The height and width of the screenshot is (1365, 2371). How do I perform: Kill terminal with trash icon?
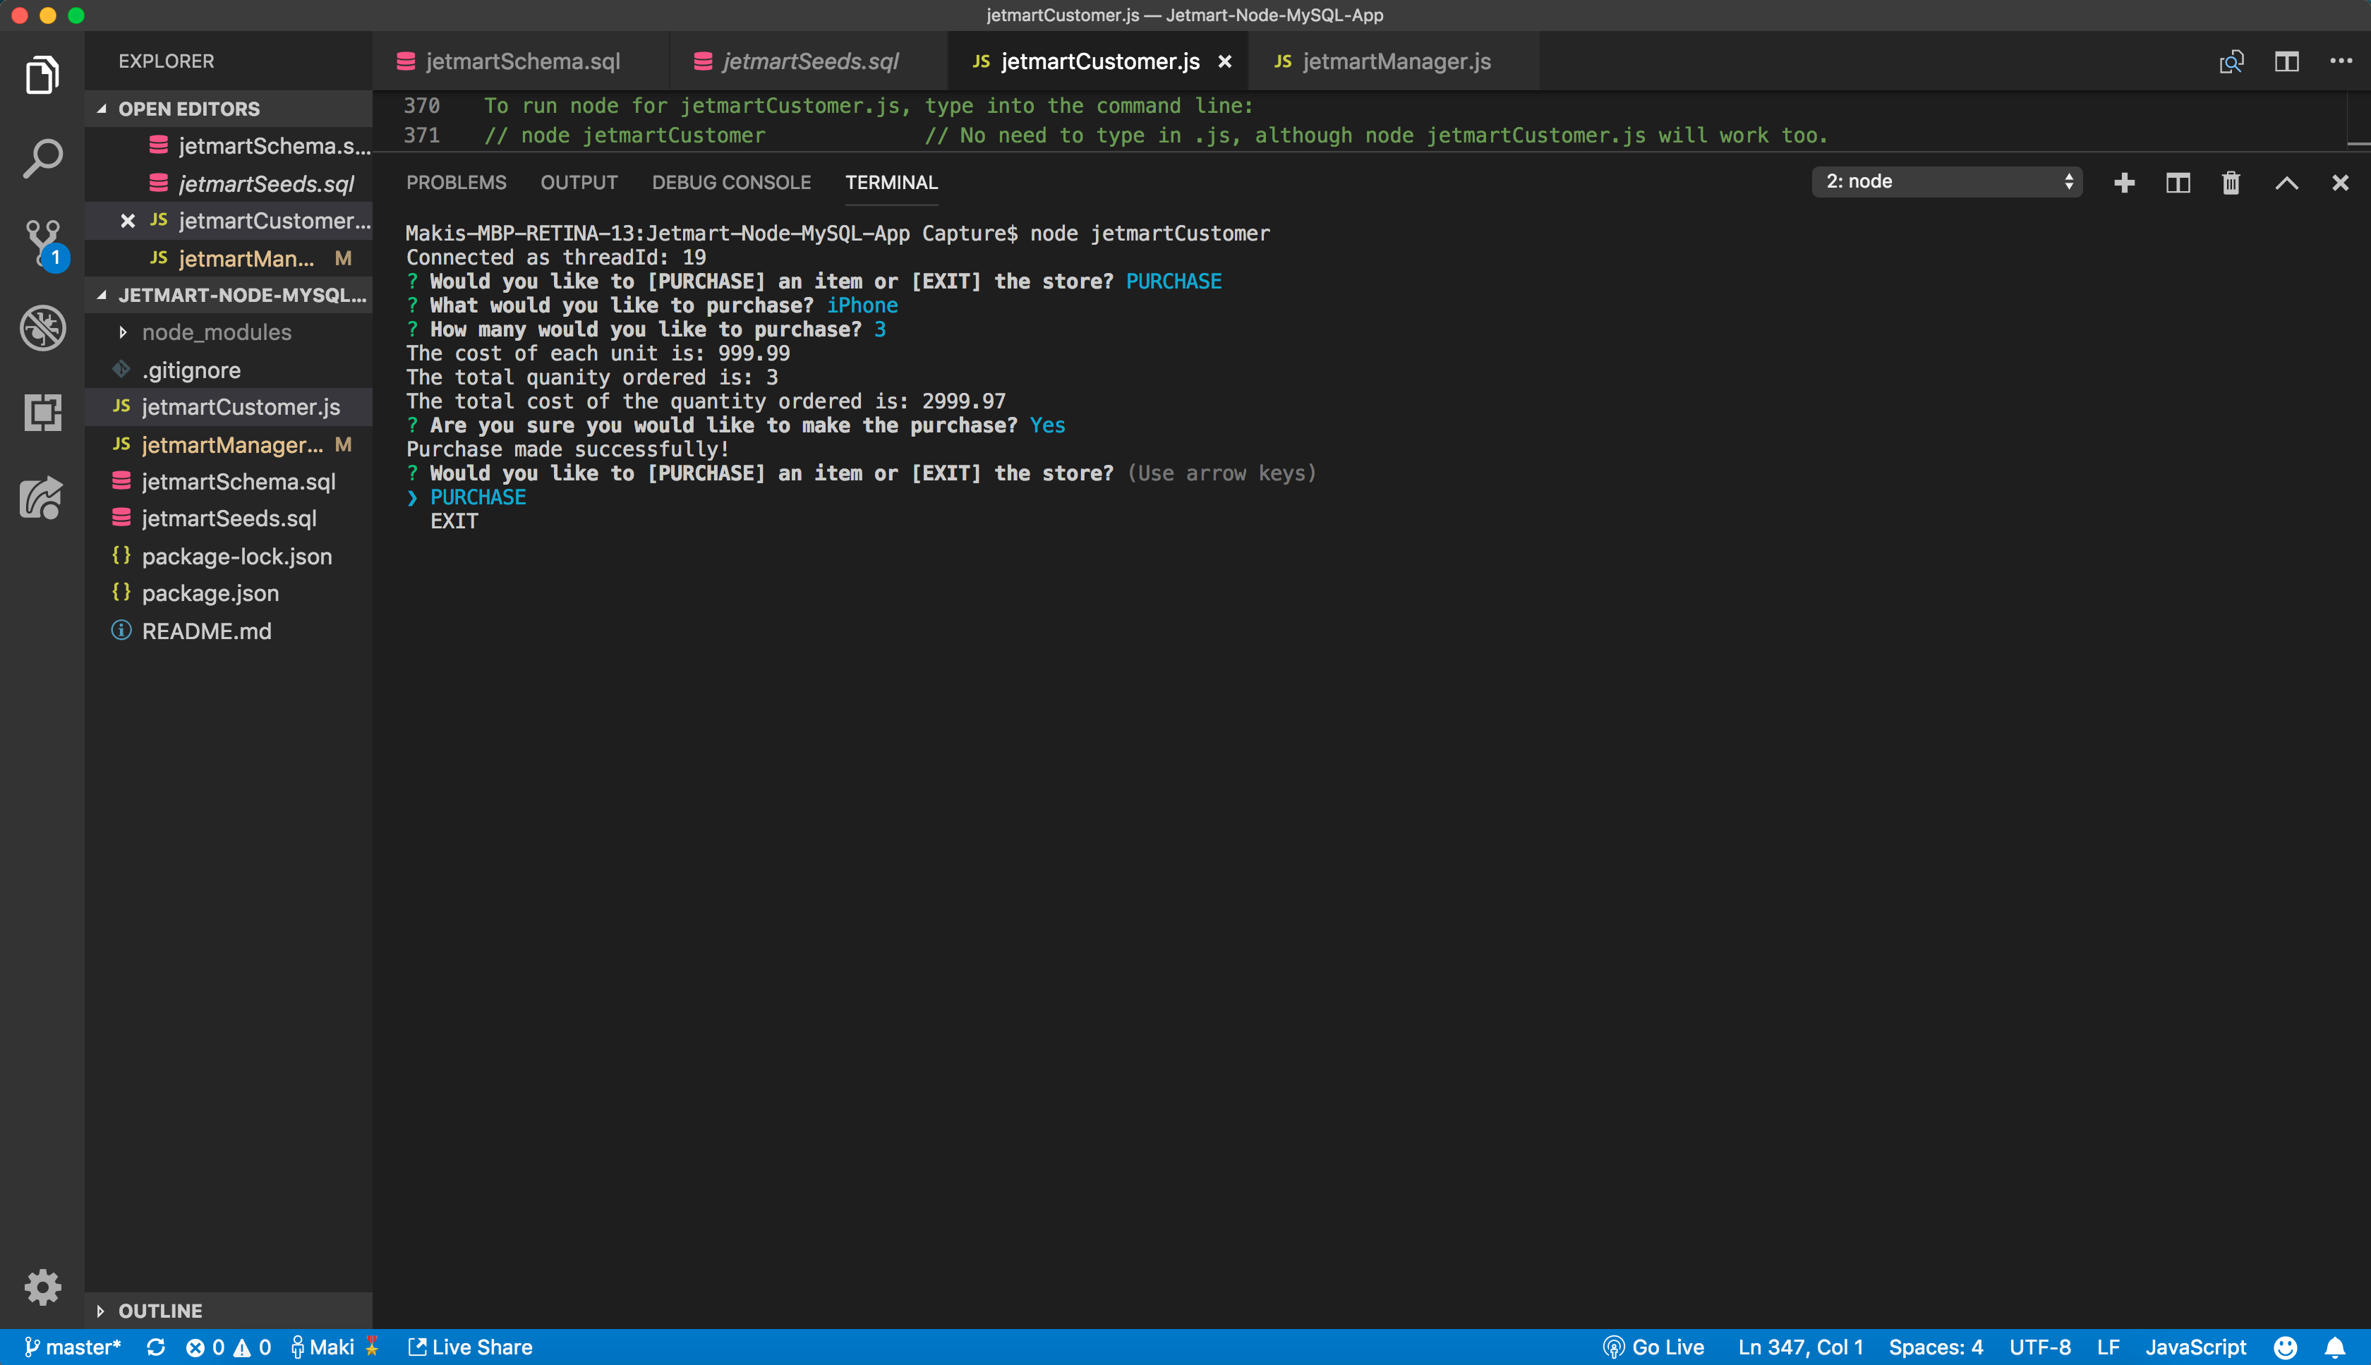(x=2231, y=183)
